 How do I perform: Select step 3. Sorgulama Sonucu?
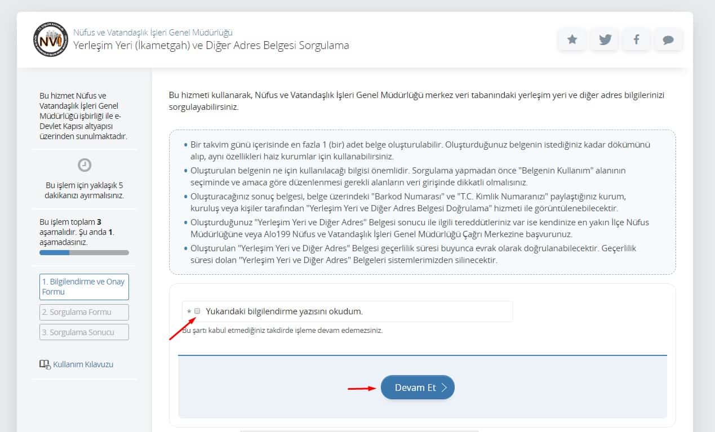[x=85, y=332]
